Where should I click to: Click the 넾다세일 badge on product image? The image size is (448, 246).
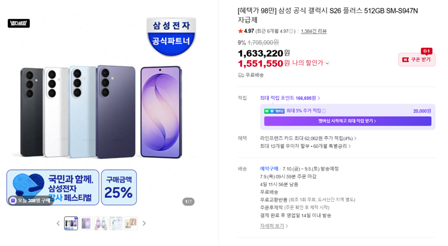[18, 23]
